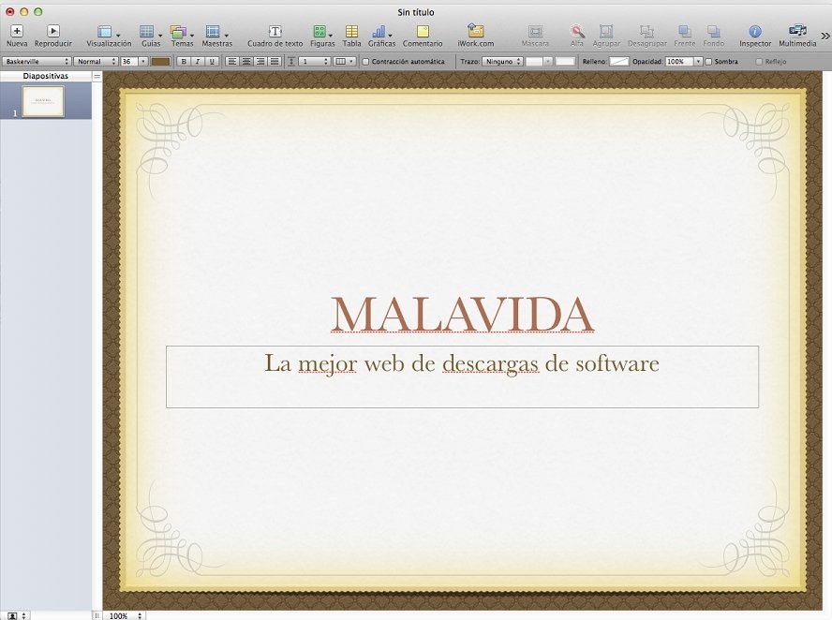Click the line spacing icon
Screen dimensions: 832x620
(291, 62)
